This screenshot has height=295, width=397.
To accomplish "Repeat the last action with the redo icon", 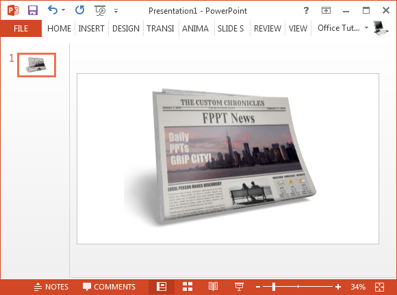I will (80, 10).
